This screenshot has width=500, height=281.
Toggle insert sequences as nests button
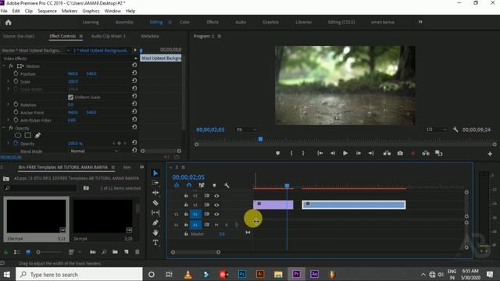pyautogui.click(x=177, y=186)
